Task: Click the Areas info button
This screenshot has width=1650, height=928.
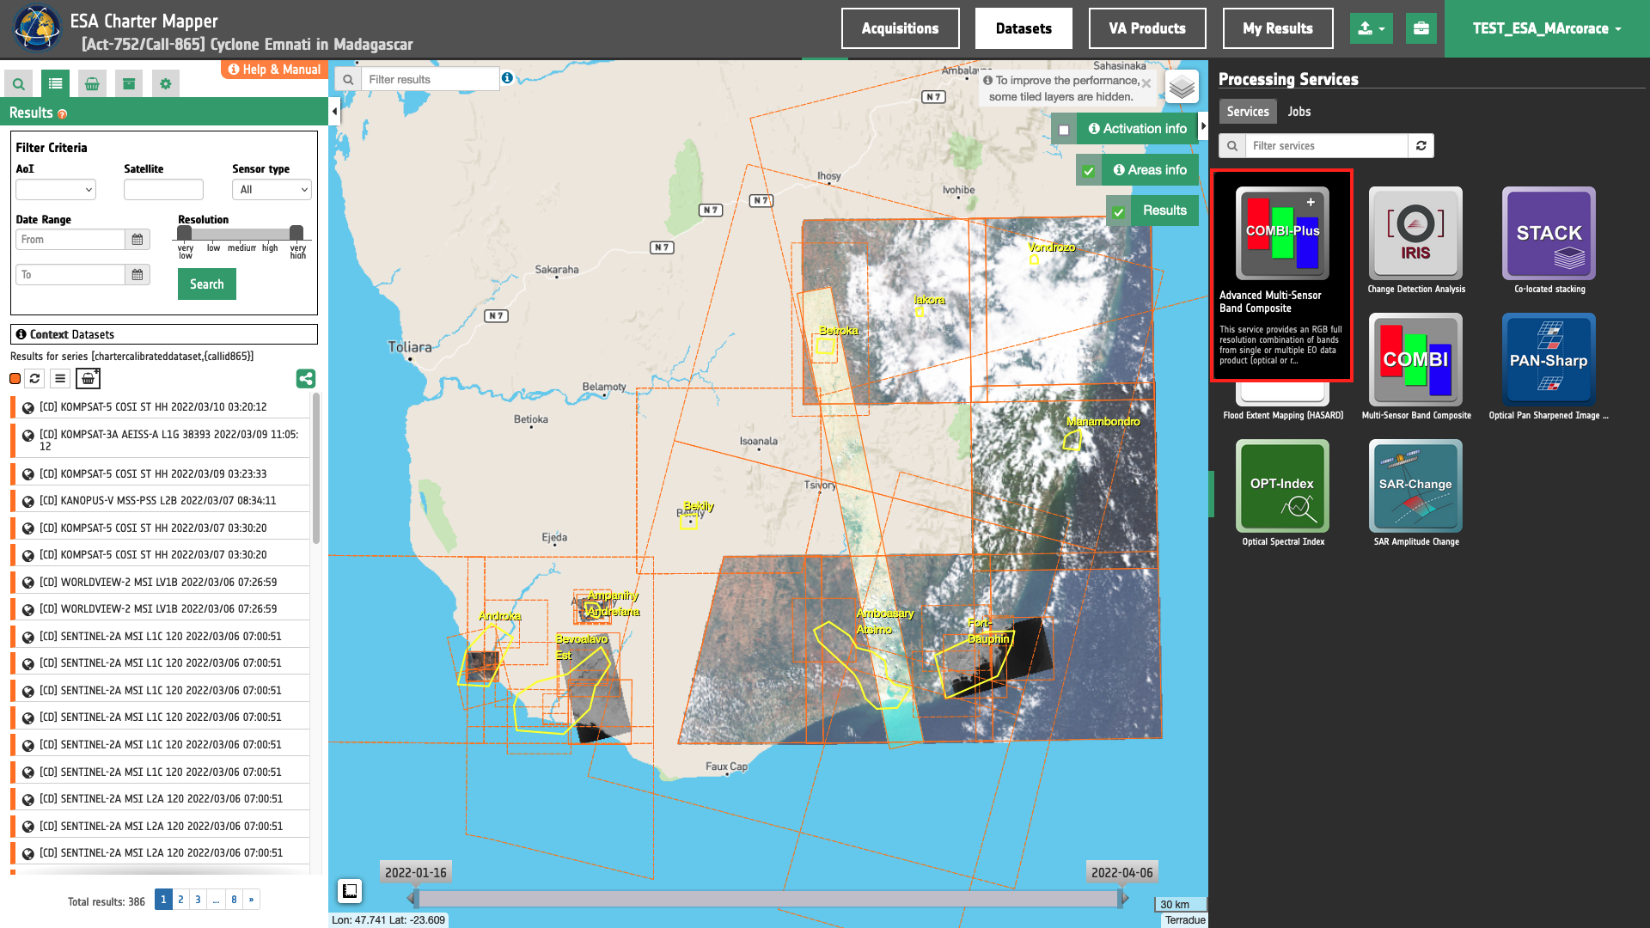Action: [x=1150, y=170]
